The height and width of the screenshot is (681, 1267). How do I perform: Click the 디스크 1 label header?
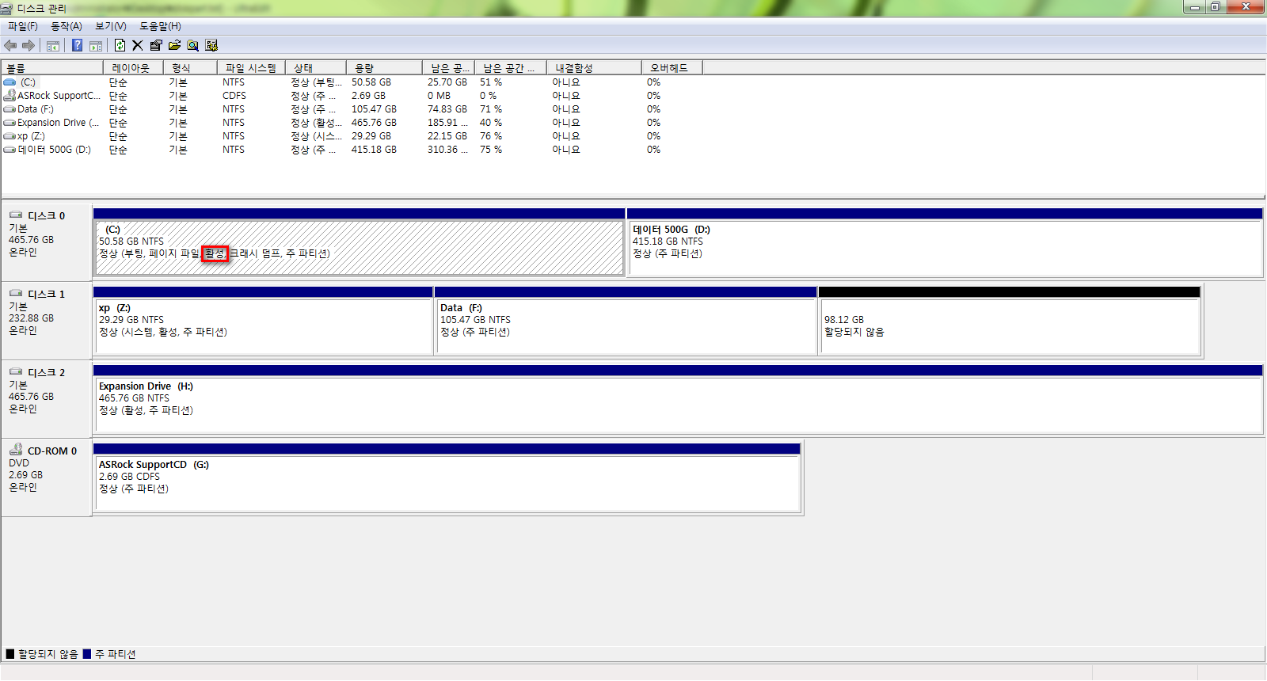pyautogui.click(x=46, y=294)
